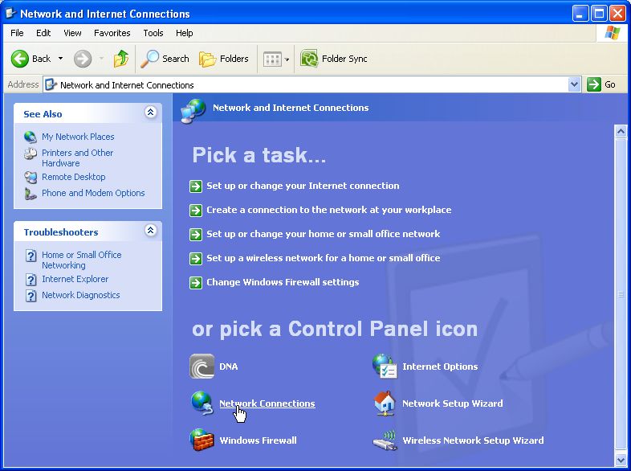Click Set up a wireless network link
This screenshot has height=471, width=631.
324,258
